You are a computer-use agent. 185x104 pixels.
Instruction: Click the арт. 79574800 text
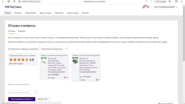coord(85,77)
